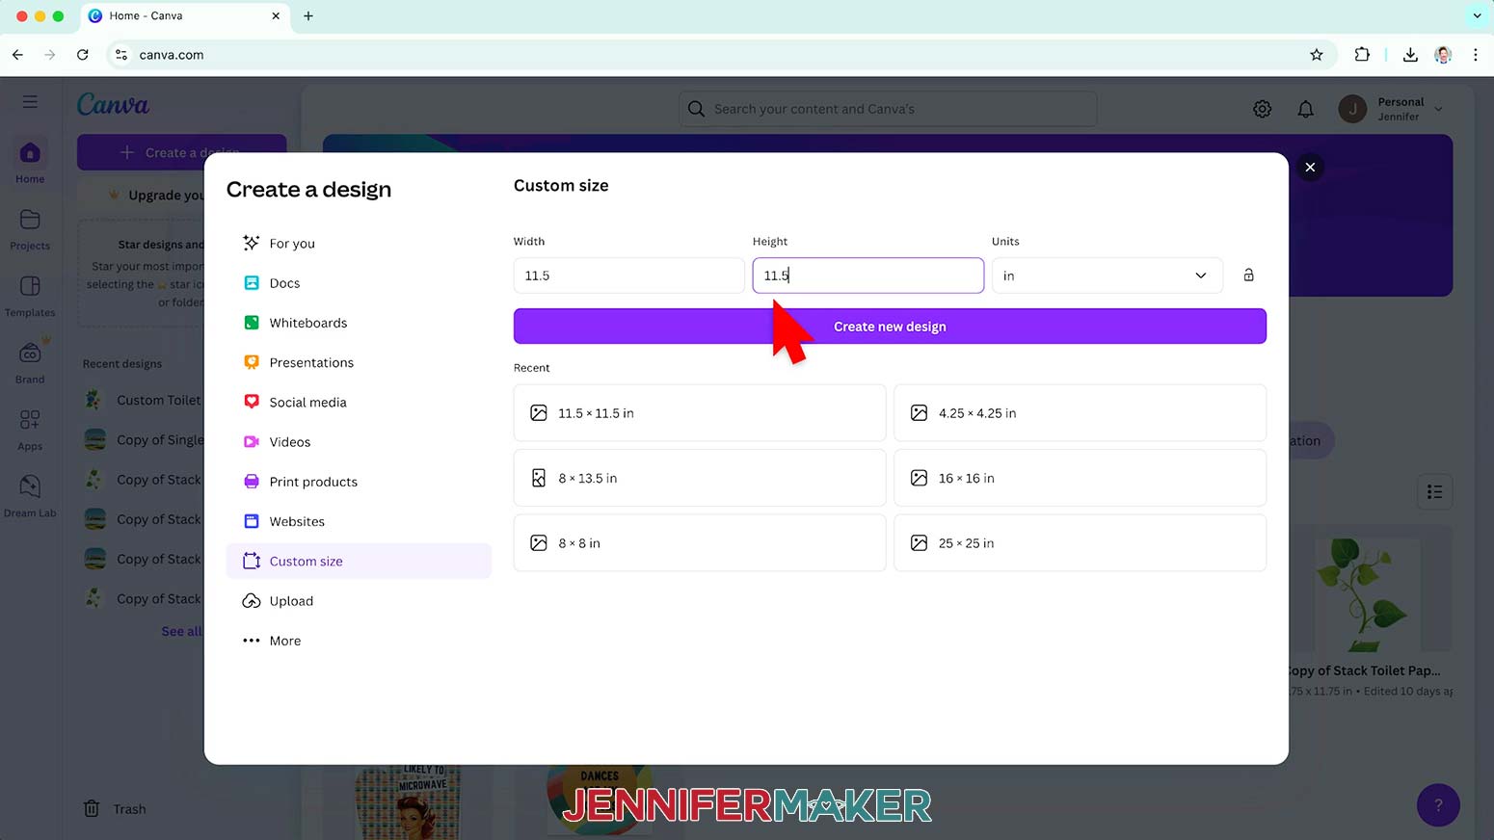This screenshot has width=1494, height=840.
Task: Click the Canva logo
Action: [113, 104]
